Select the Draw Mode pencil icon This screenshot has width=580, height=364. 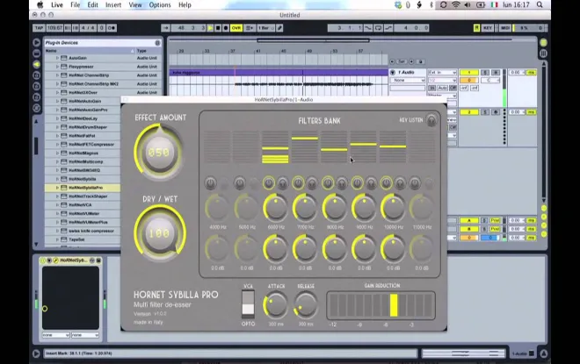point(279,28)
